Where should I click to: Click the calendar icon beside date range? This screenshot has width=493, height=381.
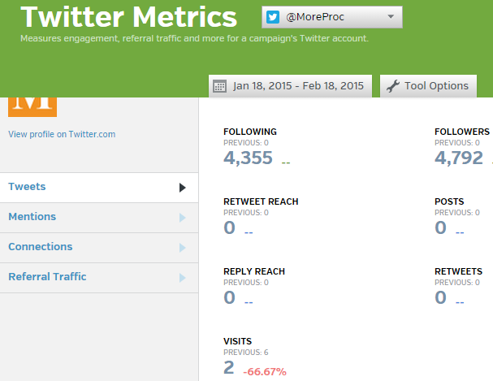(219, 86)
